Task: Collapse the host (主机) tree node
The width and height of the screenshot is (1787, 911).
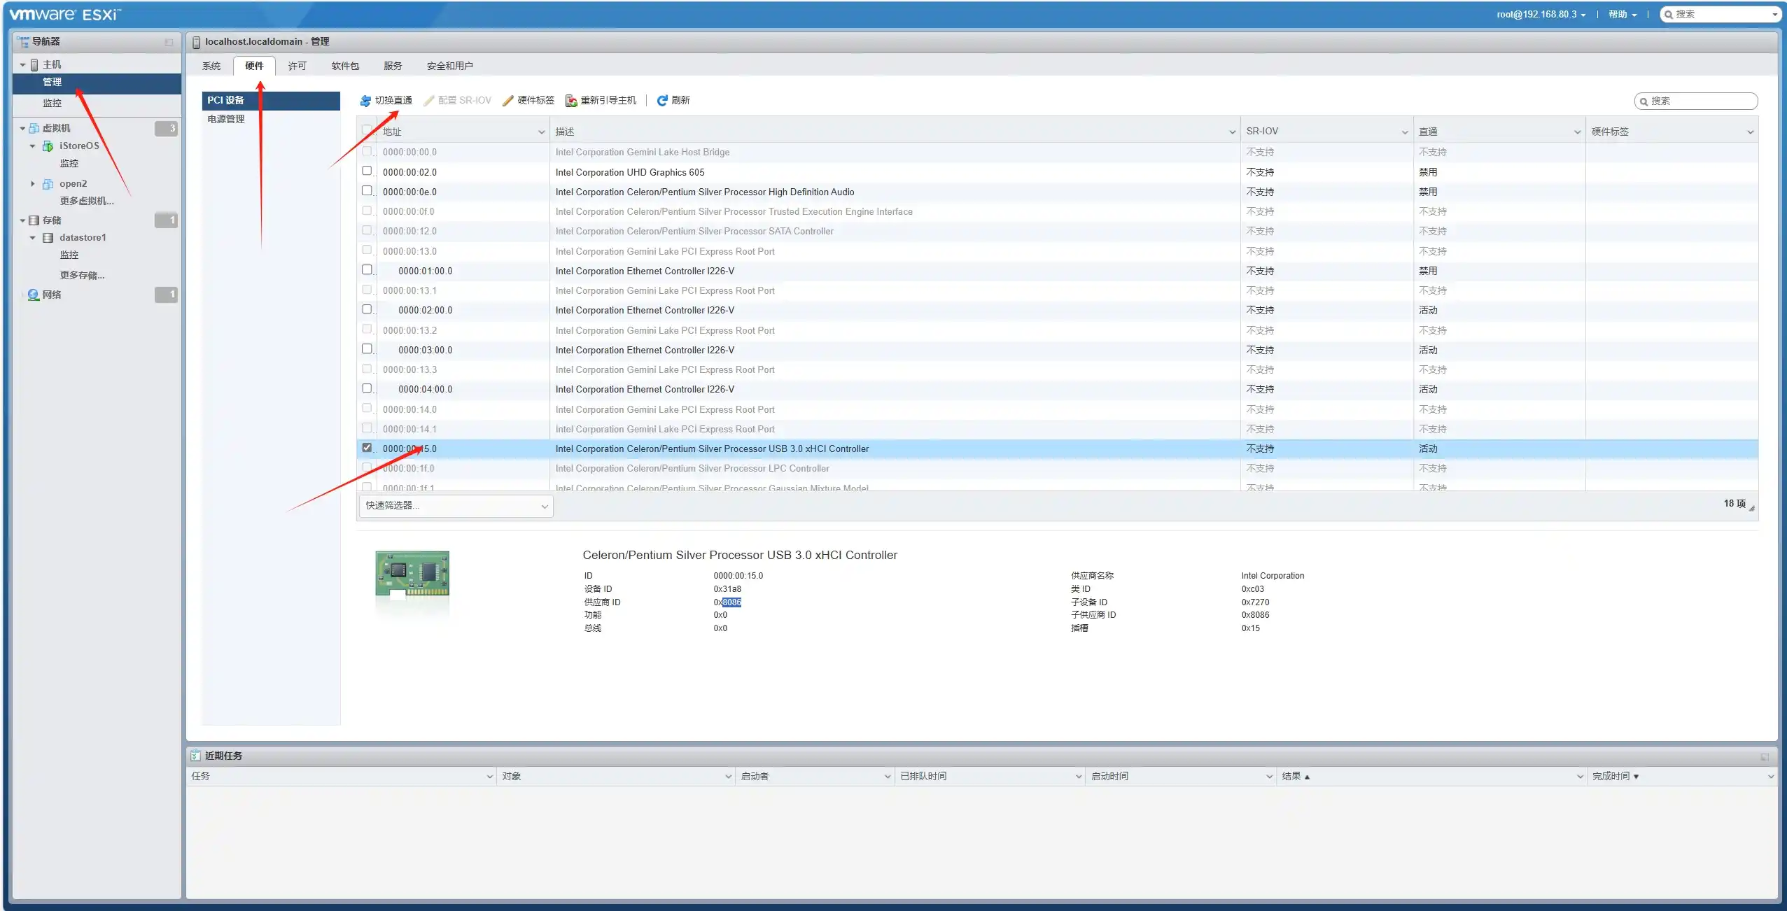Action: pos(22,65)
